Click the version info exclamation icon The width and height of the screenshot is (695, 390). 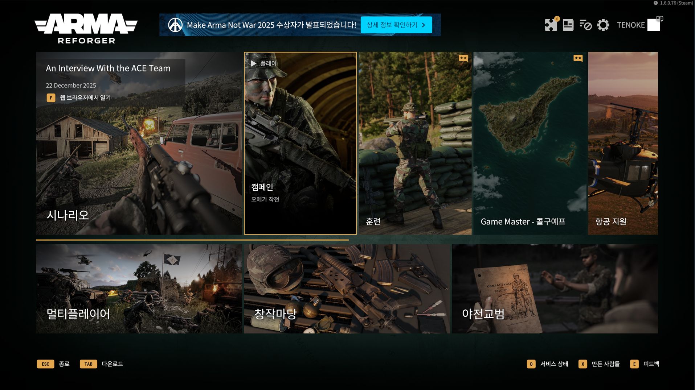point(656,3)
